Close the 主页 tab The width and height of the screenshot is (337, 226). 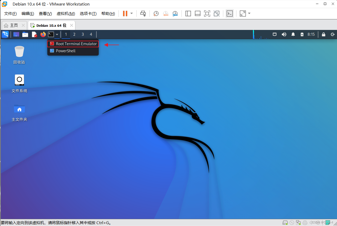[23, 25]
